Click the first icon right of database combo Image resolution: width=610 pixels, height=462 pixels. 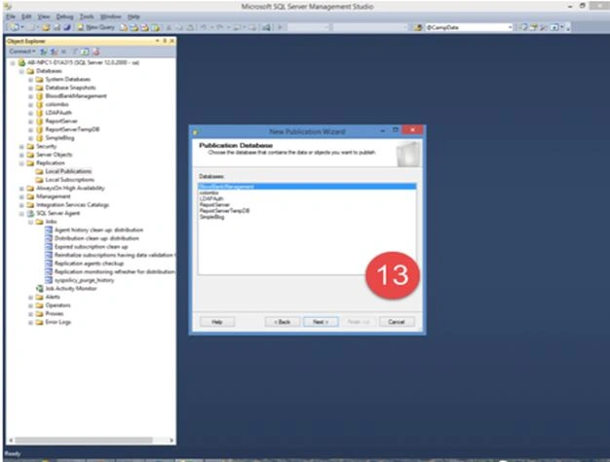pos(524,27)
